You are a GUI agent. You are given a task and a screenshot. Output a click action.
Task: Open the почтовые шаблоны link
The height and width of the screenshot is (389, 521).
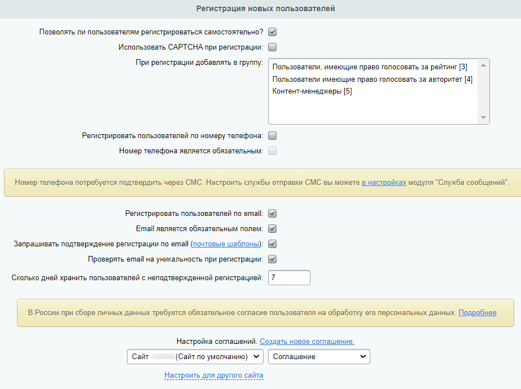(226, 244)
